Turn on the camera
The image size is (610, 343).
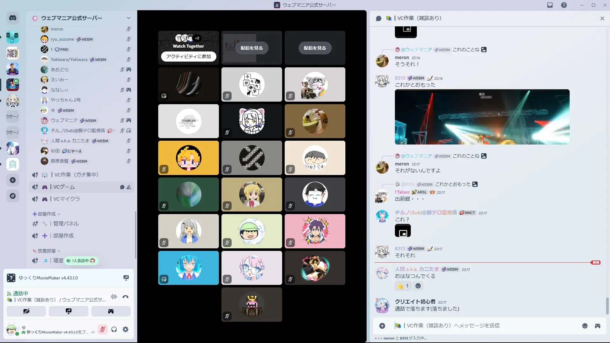26,311
